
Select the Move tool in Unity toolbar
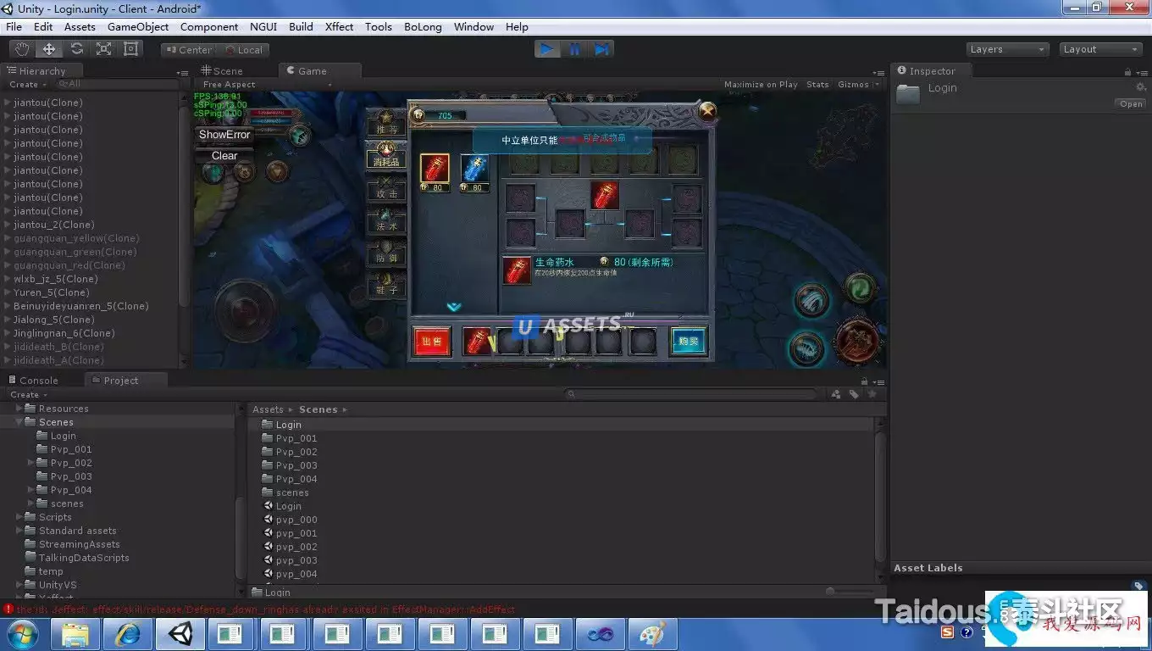(x=49, y=49)
